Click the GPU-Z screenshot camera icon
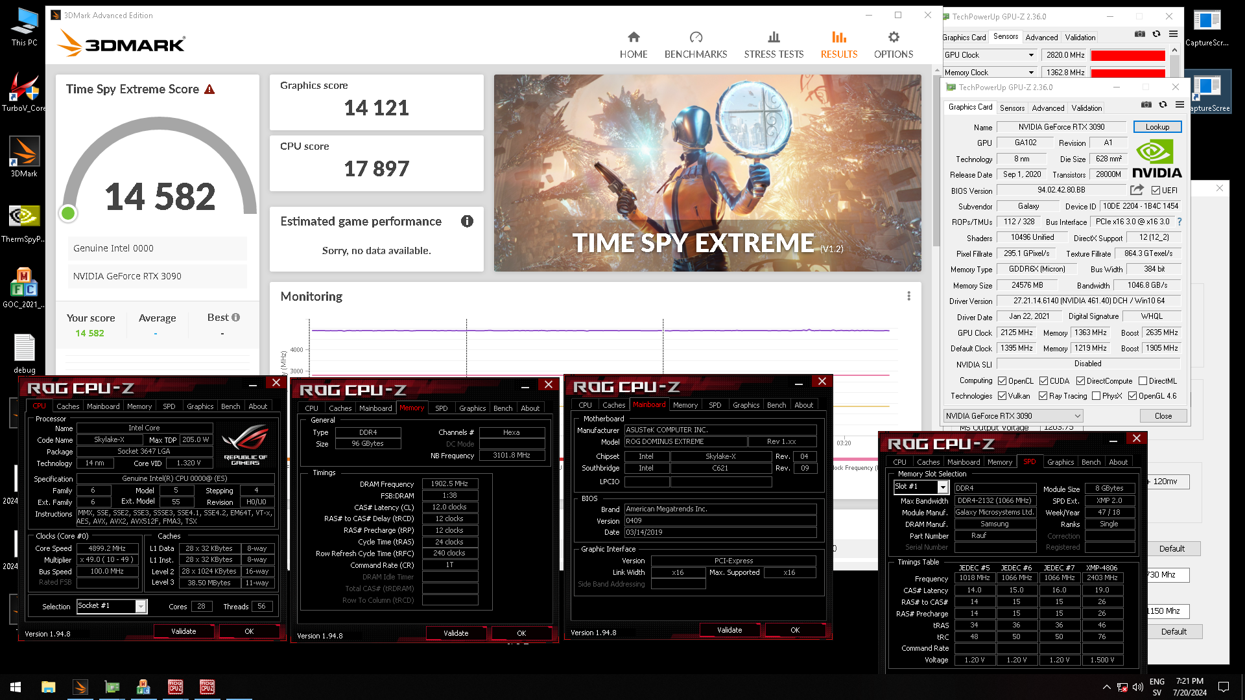 pyautogui.click(x=1146, y=105)
